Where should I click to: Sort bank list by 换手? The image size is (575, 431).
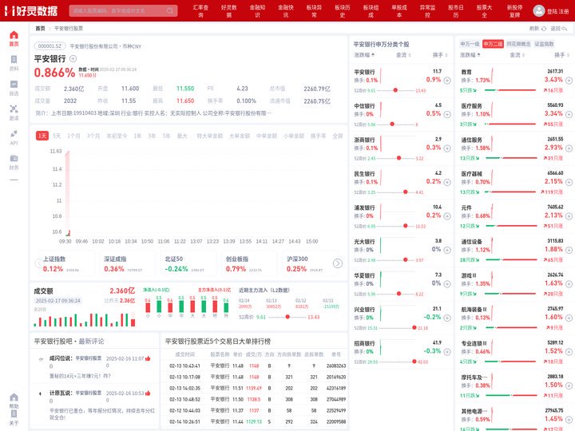coord(440,55)
